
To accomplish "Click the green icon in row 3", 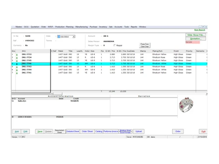I will click(17, 61).
